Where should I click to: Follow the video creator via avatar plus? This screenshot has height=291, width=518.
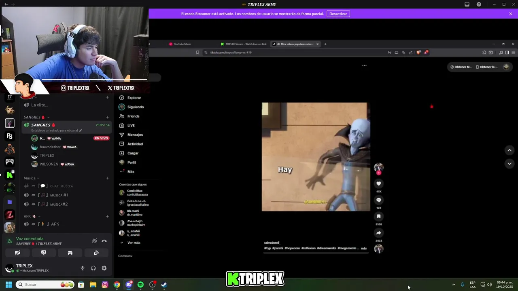(x=379, y=173)
